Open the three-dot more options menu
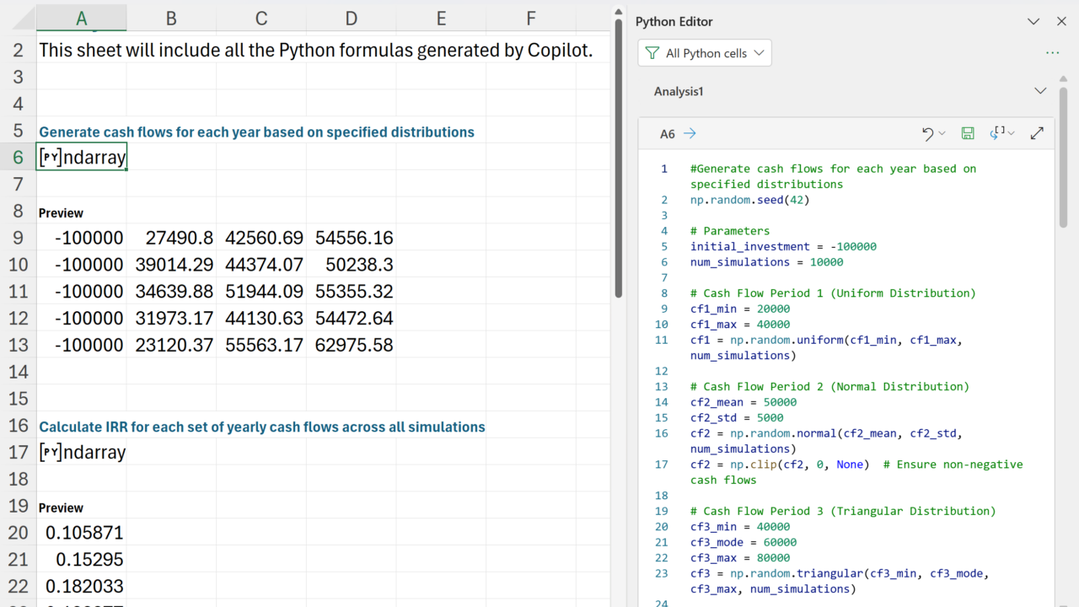Screen dimensions: 1079x607 click(1052, 53)
